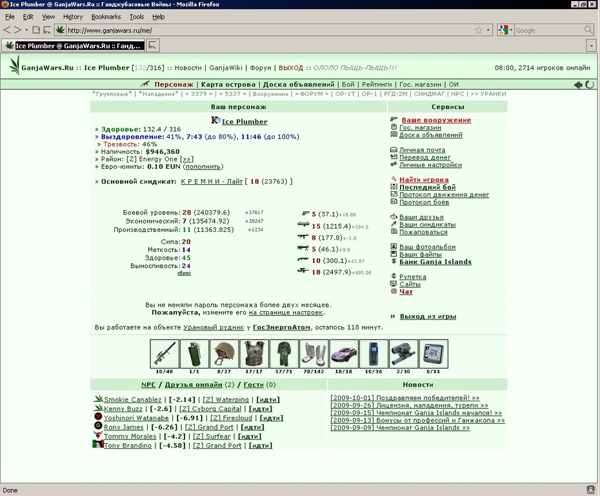The height and width of the screenshot is (496, 600).
Task: Open the 'Ваше вооружение' link
Action: point(436,120)
